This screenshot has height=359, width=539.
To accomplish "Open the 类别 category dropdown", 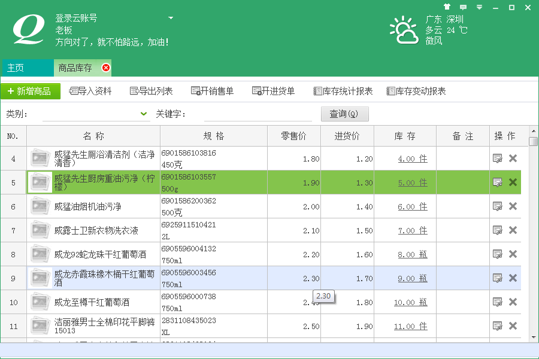I will tap(144, 114).
